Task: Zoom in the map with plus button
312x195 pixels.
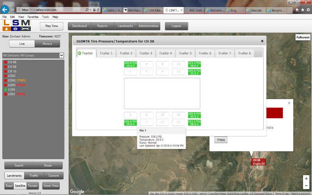Action: coord(306,178)
